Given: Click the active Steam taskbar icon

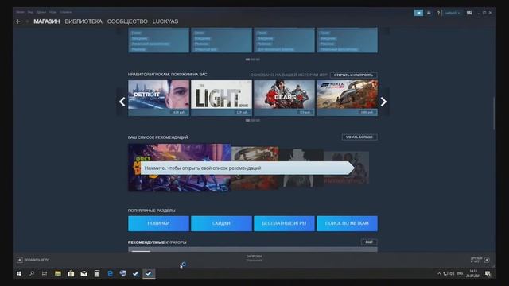Looking at the screenshot, I should (x=149, y=273).
